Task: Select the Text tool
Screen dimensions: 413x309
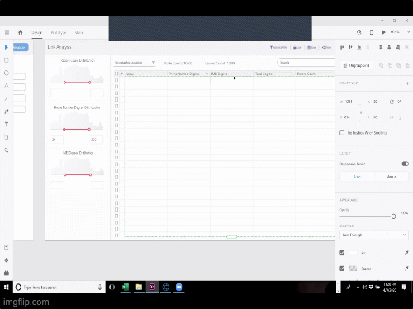Action: point(7,125)
